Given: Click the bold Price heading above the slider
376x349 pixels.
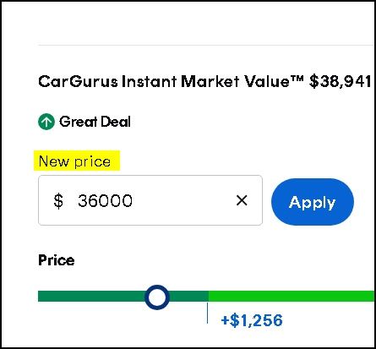Looking at the screenshot, I should 57,260.
